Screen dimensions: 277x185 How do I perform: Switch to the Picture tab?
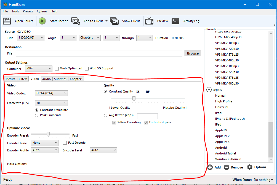click(10, 79)
